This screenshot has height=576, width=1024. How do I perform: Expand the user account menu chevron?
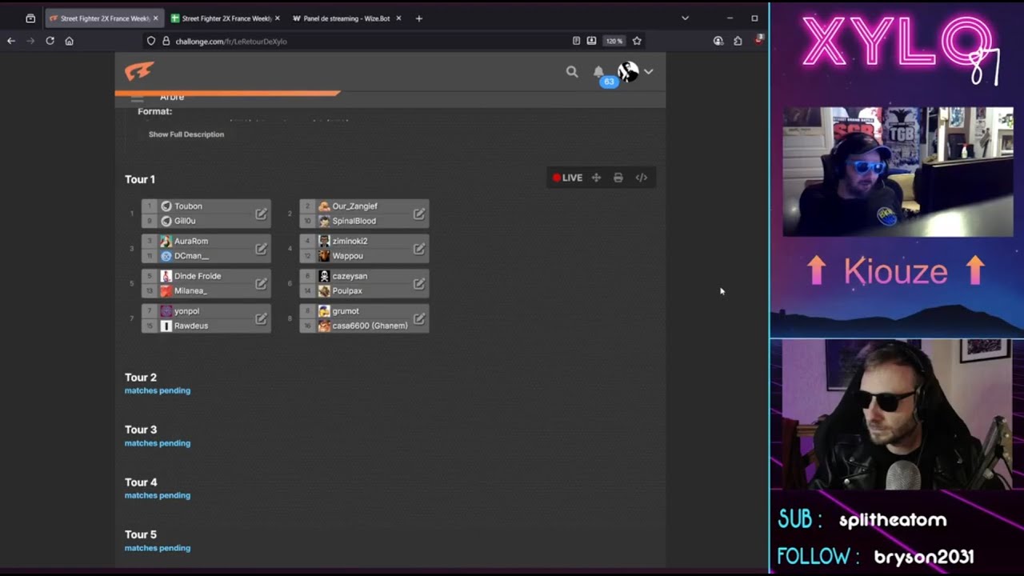coord(648,72)
